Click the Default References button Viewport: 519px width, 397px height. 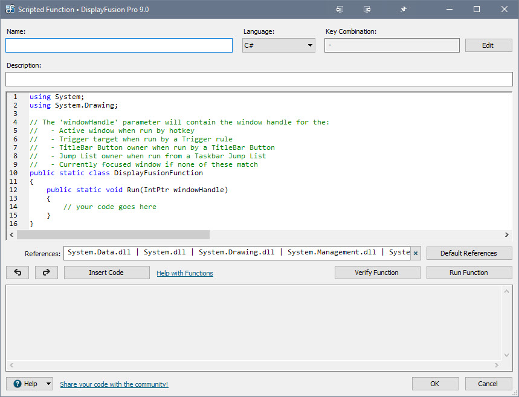click(469, 253)
